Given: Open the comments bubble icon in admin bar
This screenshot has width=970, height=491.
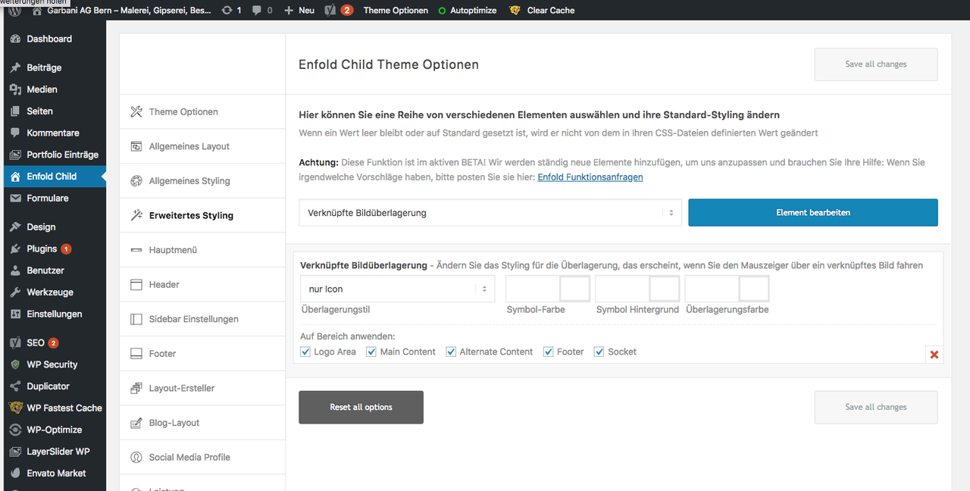Looking at the screenshot, I should (257, 11).
